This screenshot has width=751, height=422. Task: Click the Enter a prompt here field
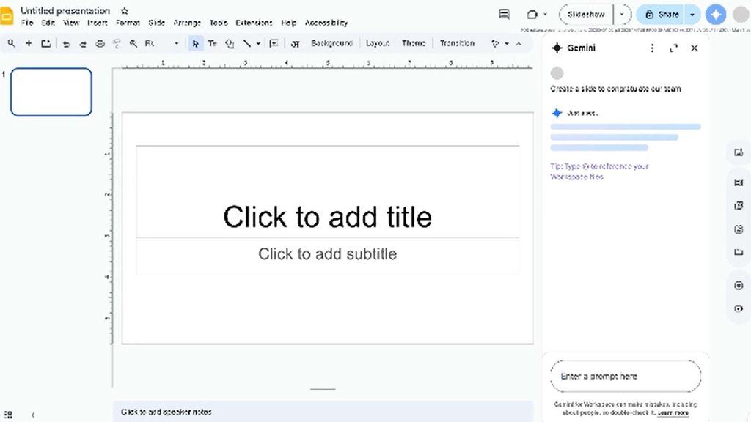coord(625,376)
